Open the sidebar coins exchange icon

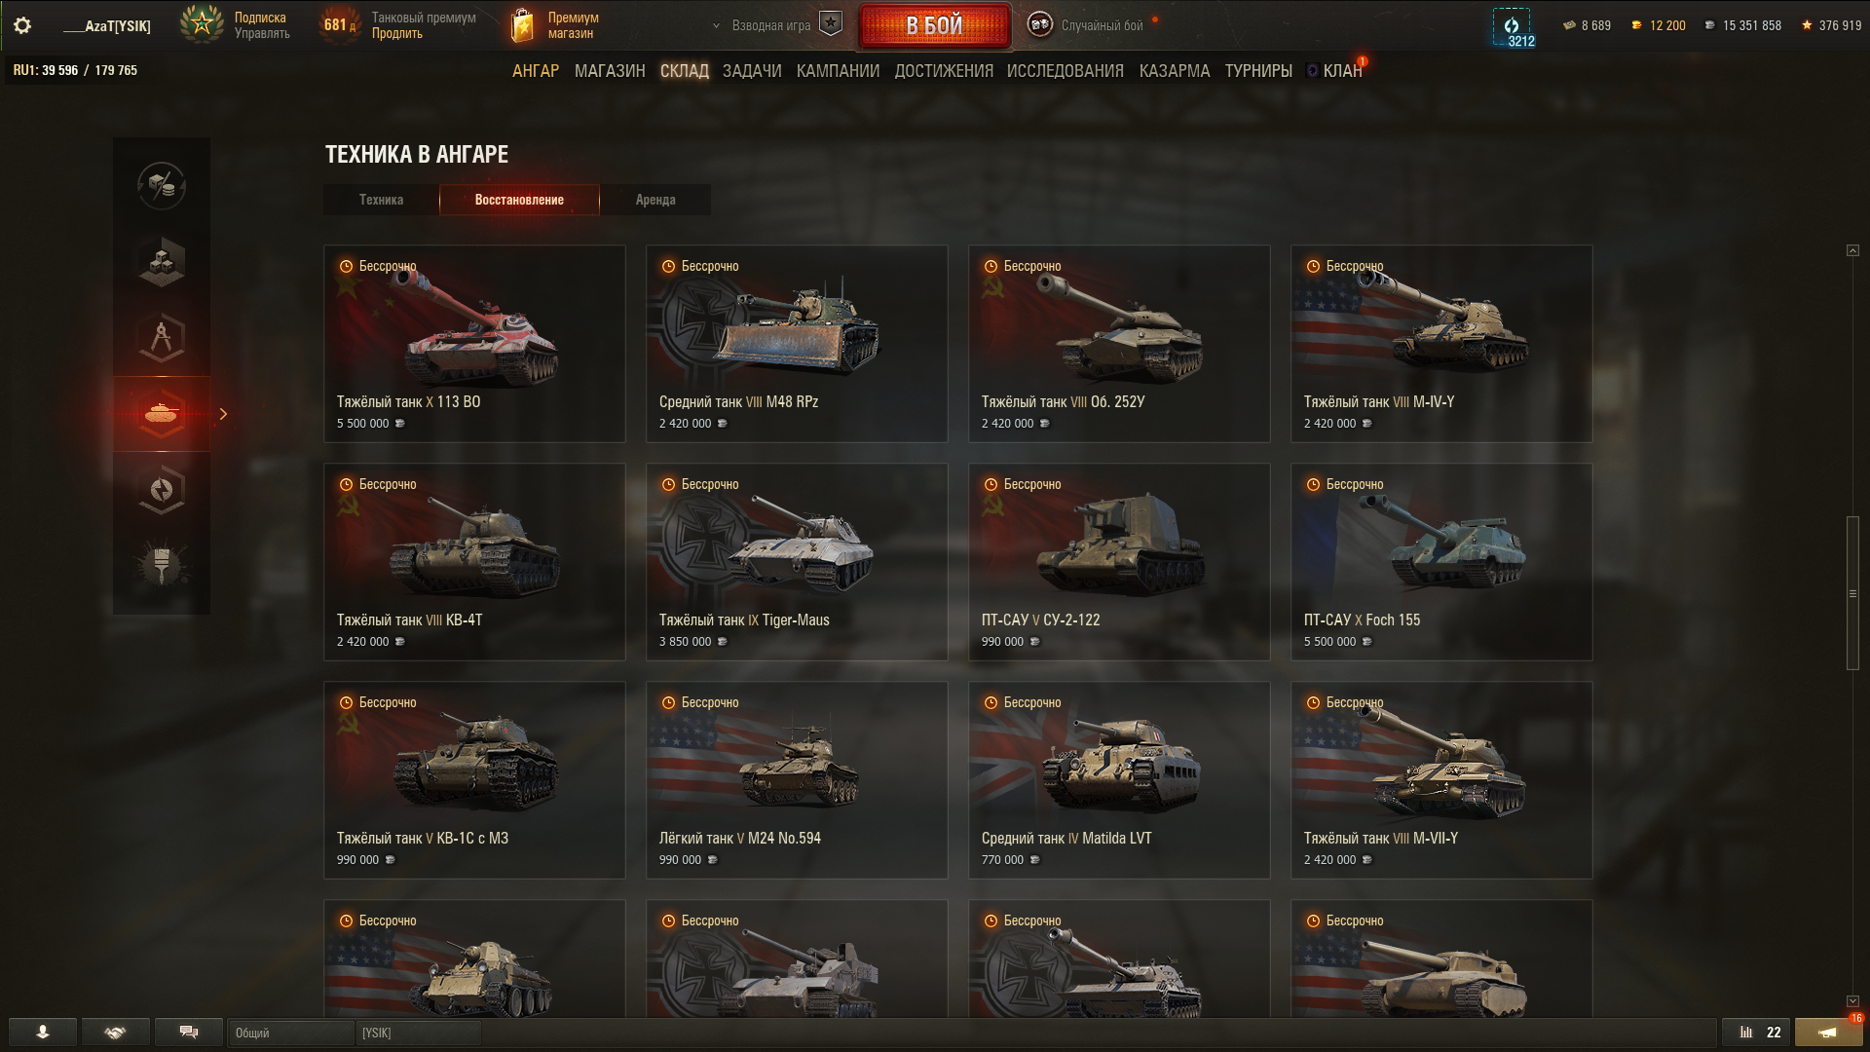(162, 185)
